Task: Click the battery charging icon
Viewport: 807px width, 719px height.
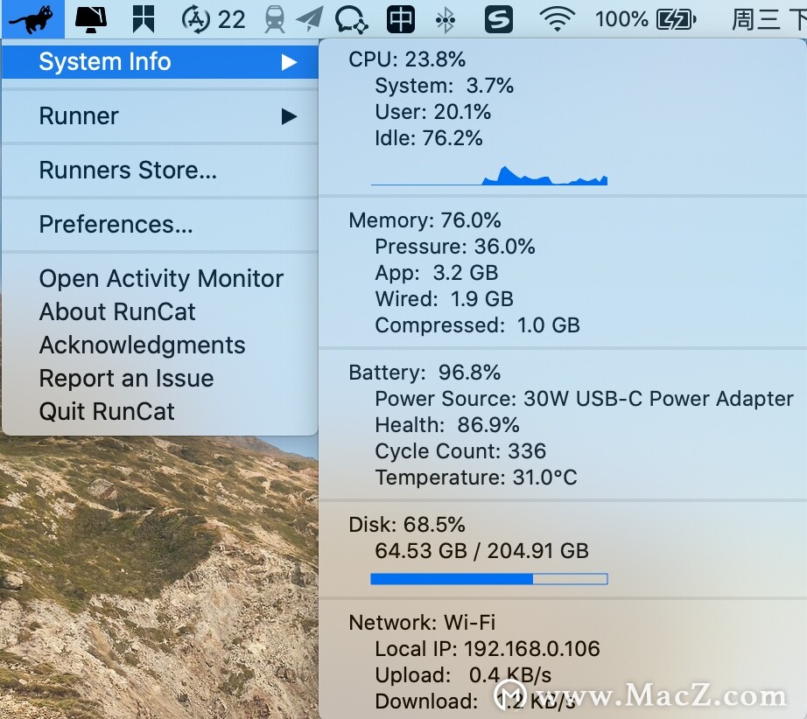Action: click(675, 17)
